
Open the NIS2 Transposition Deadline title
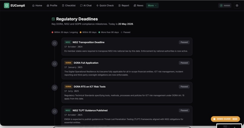(x=88, y=42)
